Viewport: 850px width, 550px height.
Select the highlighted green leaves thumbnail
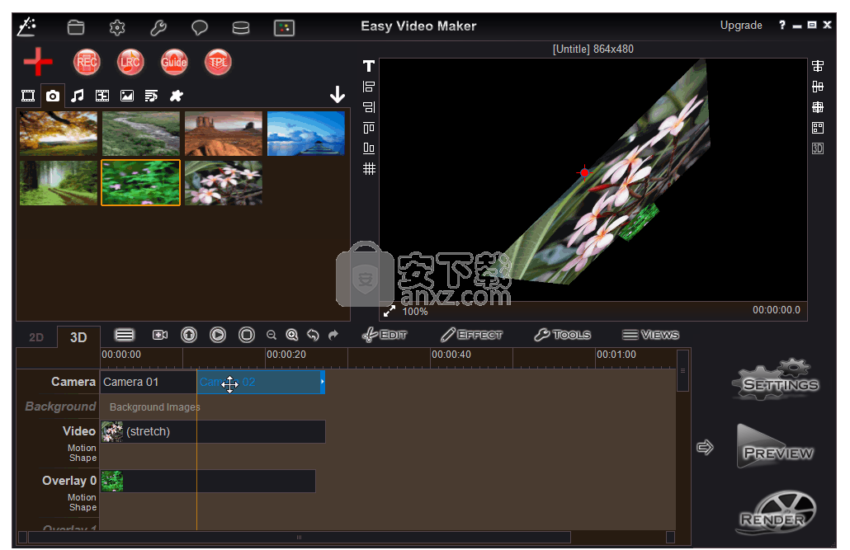coord(141,182)
